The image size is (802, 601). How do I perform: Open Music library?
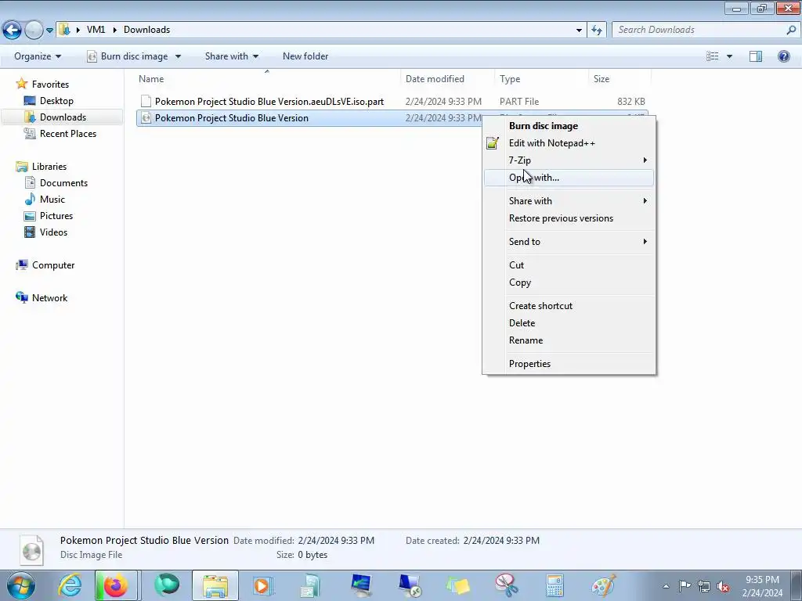coord(45,200)
